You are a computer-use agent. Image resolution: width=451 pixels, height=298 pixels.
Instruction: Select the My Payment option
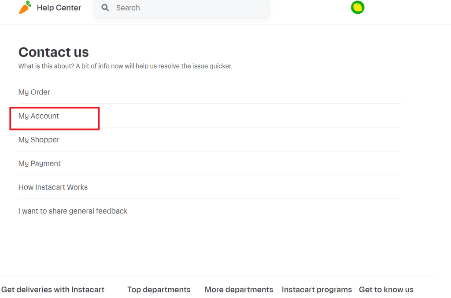[x=209, y=164]
